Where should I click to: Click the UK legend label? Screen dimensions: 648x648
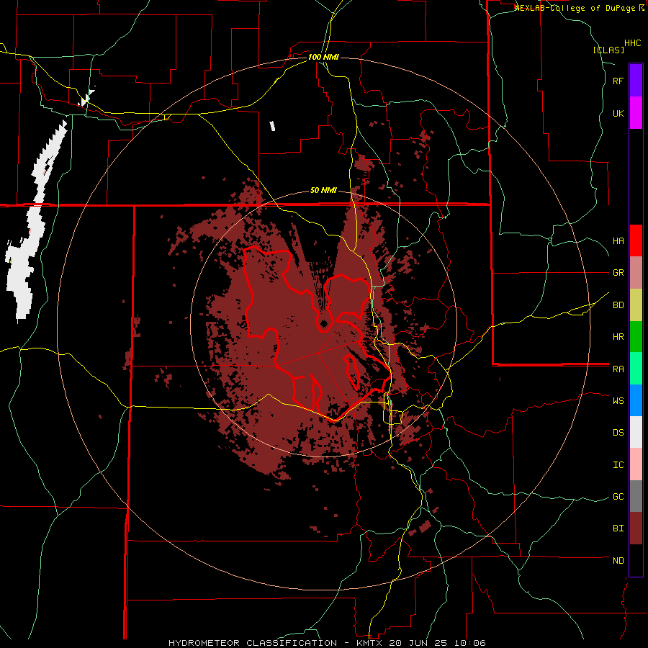coord(618,113)
